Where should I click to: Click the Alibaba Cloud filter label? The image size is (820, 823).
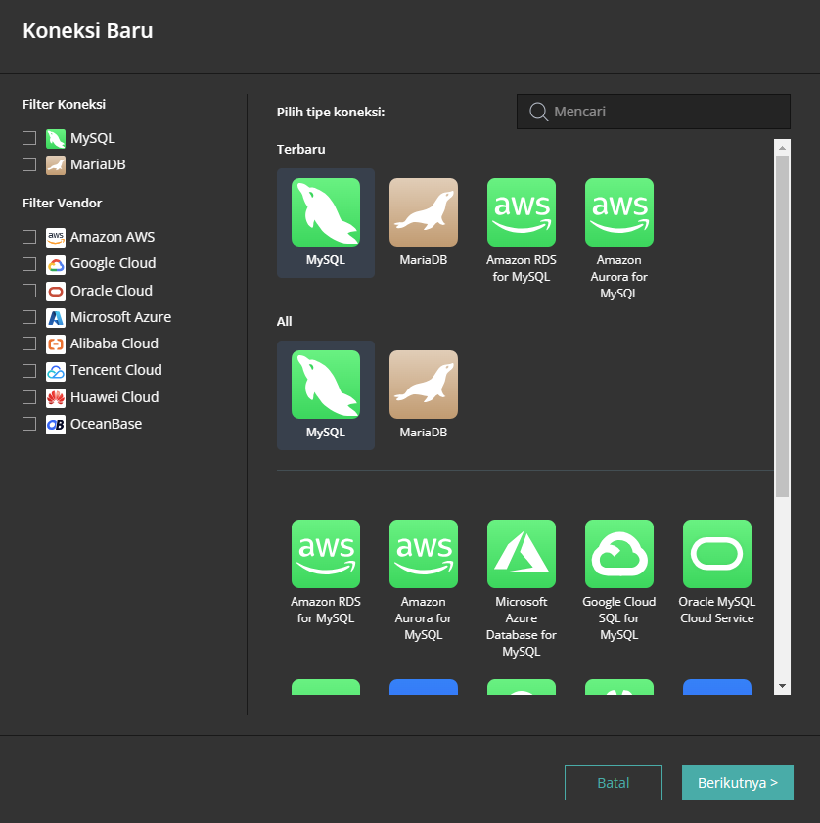point(114,343)
